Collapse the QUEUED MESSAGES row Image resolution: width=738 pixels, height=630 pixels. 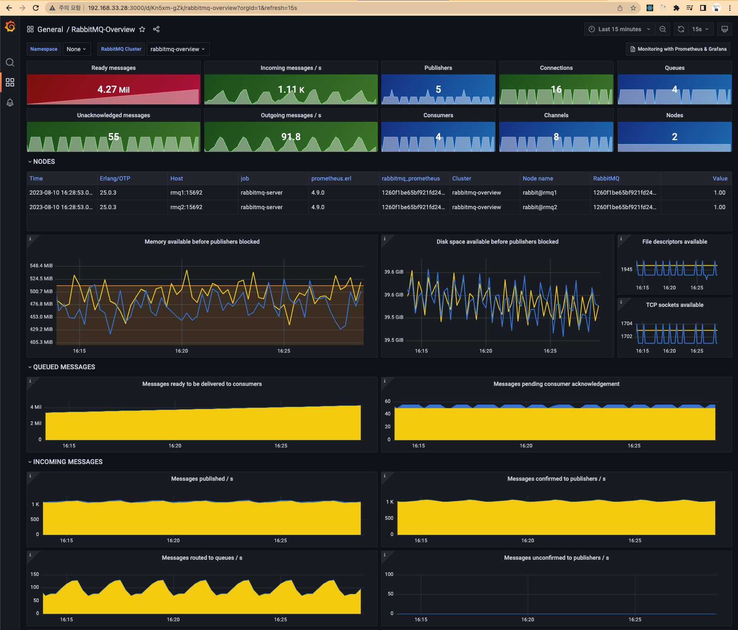click(x=61, y=367)
